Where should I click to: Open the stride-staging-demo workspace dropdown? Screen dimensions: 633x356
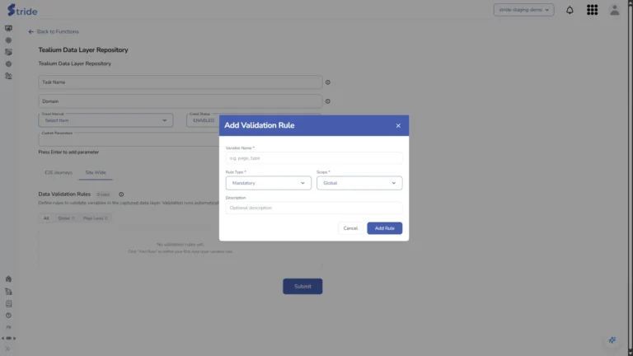coord(523,10)
